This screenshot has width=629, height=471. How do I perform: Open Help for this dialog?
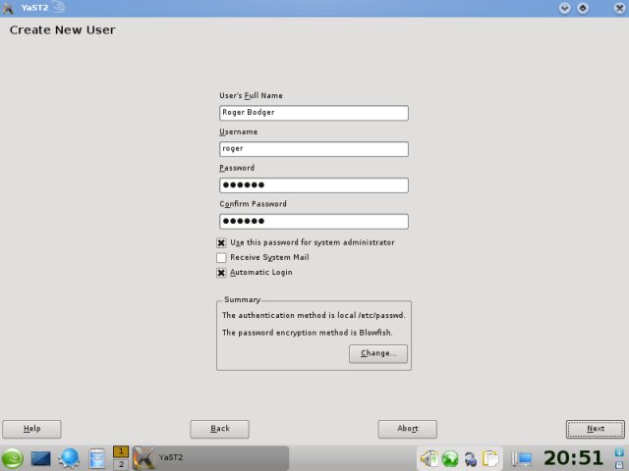[31, 429]
